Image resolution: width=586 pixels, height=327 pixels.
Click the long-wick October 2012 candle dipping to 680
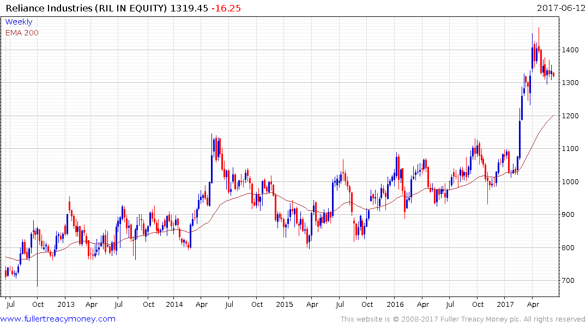37,257
